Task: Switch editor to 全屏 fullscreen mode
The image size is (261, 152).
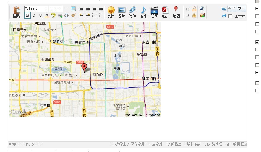Action: (231, 9)
